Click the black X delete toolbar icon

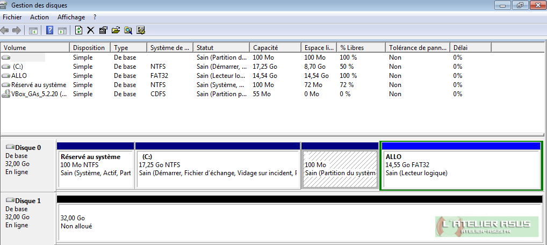pyautogui.click(x=91, y=30)
